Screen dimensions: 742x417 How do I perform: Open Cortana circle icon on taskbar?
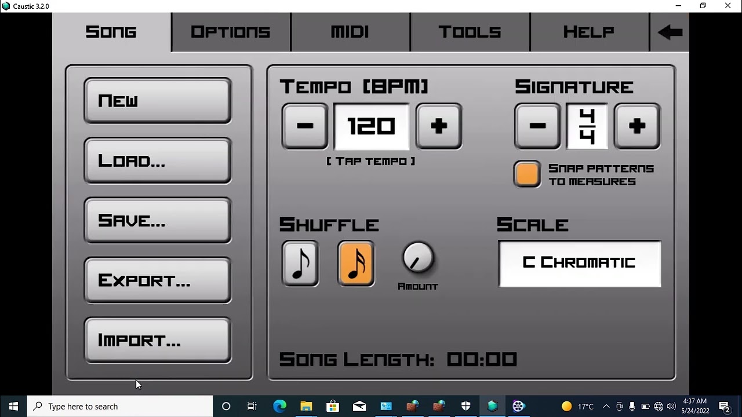point(226,406)
